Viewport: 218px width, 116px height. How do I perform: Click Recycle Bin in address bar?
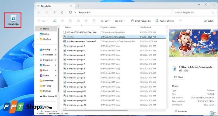click(84, 12)
